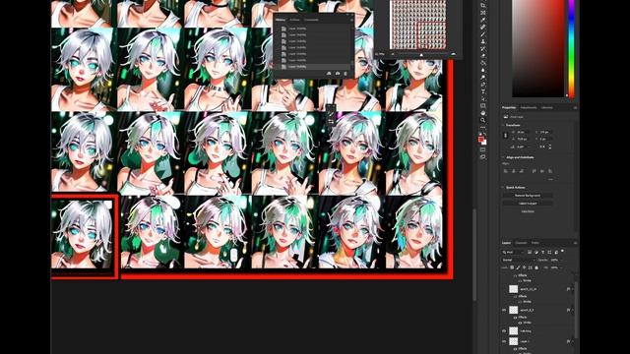Change screen mode icon in toolbar
Image resolution: width=630 pixels, height=354 pixels.
tap(483, 157)
